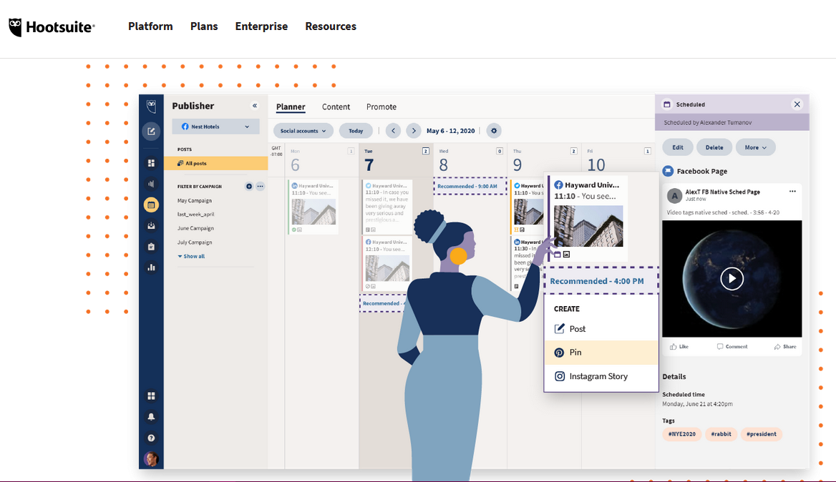The height and width of the screenshot is (482, 836).
Task: Switch to the Promote tab
Action: pos(381,107)
